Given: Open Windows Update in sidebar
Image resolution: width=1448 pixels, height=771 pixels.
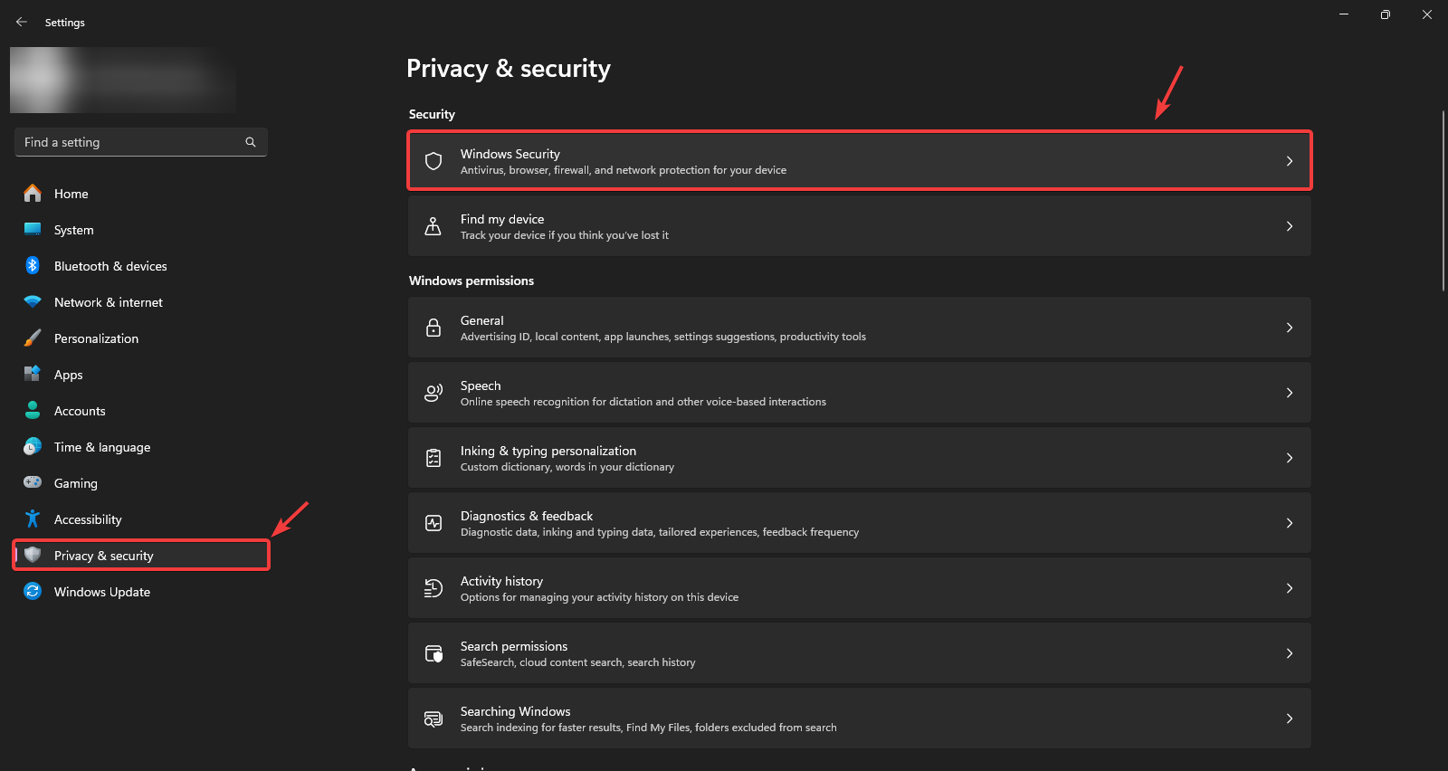Looking at the screenshot, I should [x=102, y=592].
